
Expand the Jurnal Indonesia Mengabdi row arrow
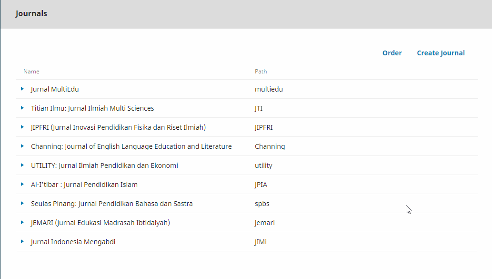(22, 241)
